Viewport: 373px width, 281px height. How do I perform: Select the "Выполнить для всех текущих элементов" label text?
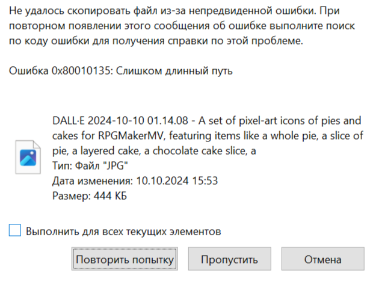123,231
